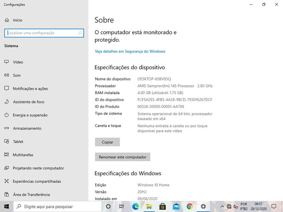Open Microsoft Store from taskbar
Screen dimensions: 283x212
162,206
